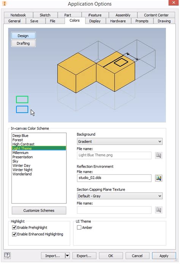Open the Hardware tab
The height and width of the screenshot is (264, 180).
tap(118, 21)
